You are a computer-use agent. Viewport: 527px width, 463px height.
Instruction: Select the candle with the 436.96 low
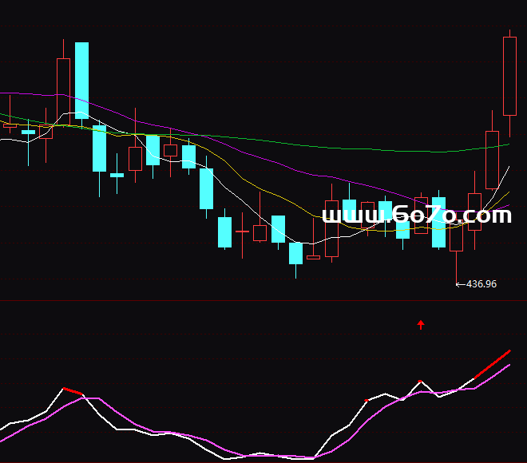click(456, 239)
